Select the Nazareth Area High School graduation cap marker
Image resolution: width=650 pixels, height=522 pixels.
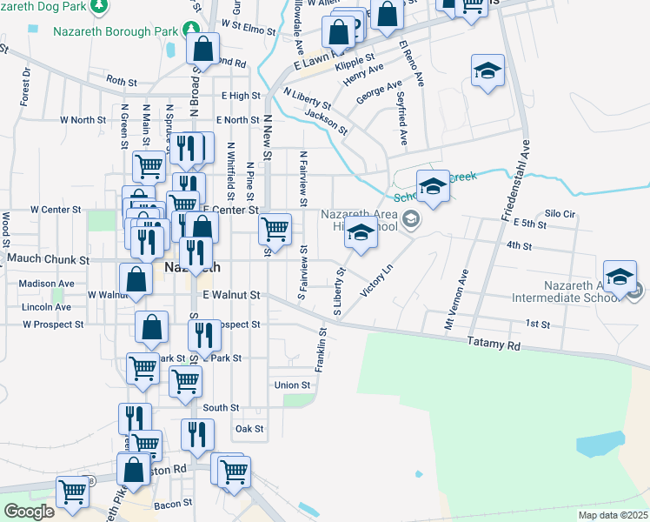pos(361,234)
